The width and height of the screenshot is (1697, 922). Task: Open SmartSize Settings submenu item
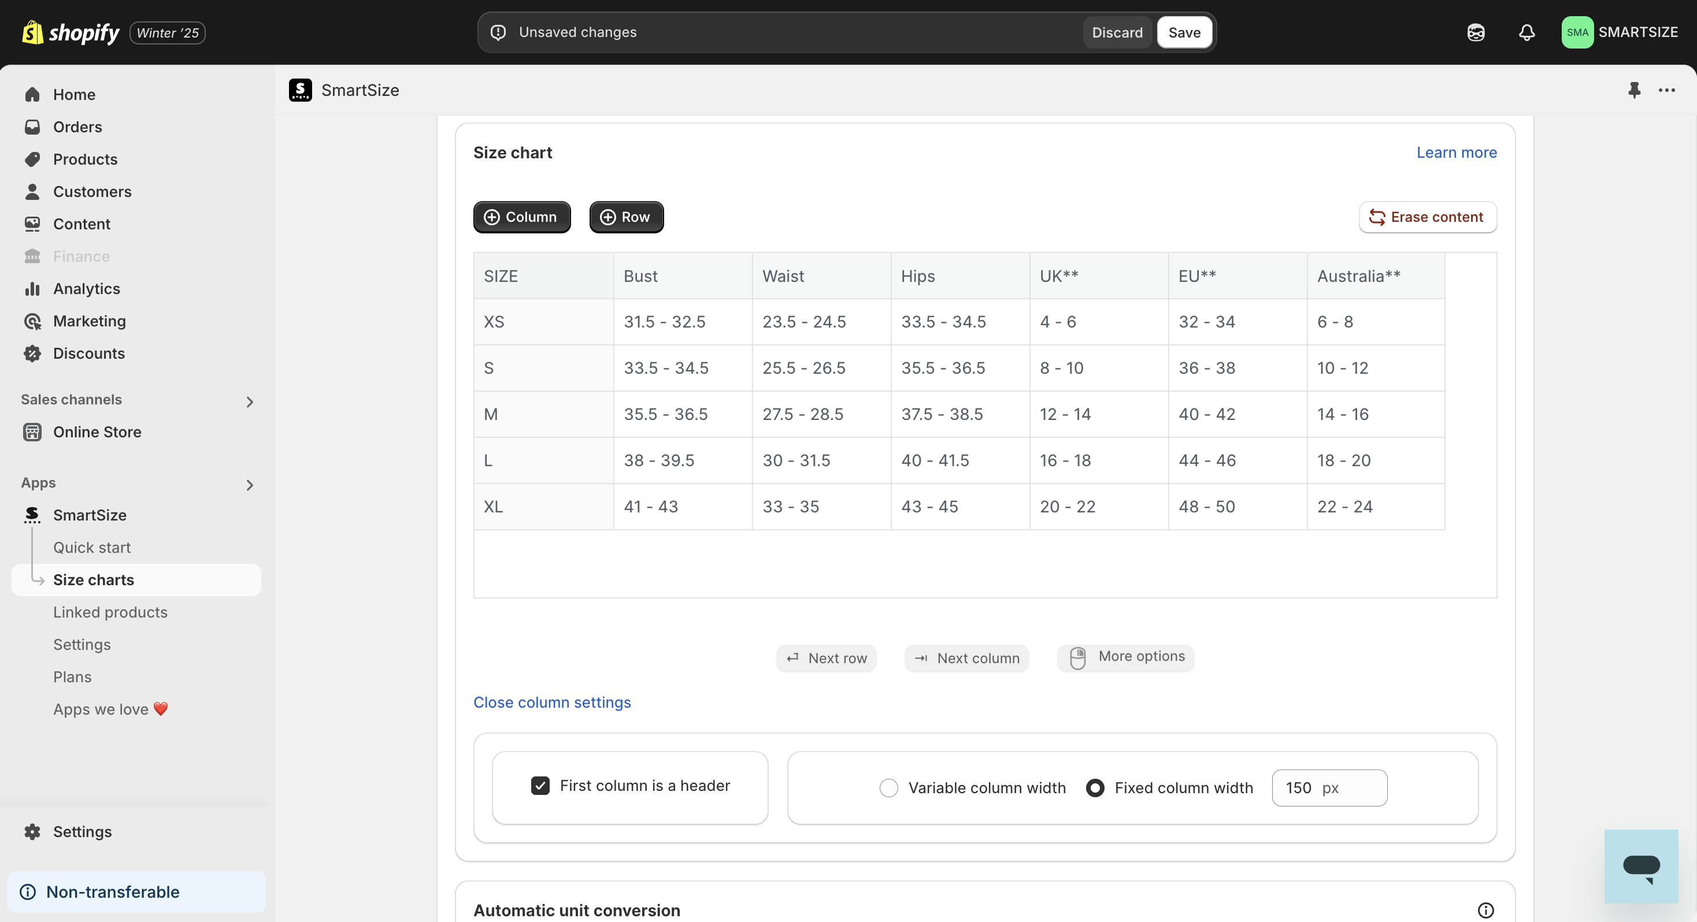(x=82, y=645)
